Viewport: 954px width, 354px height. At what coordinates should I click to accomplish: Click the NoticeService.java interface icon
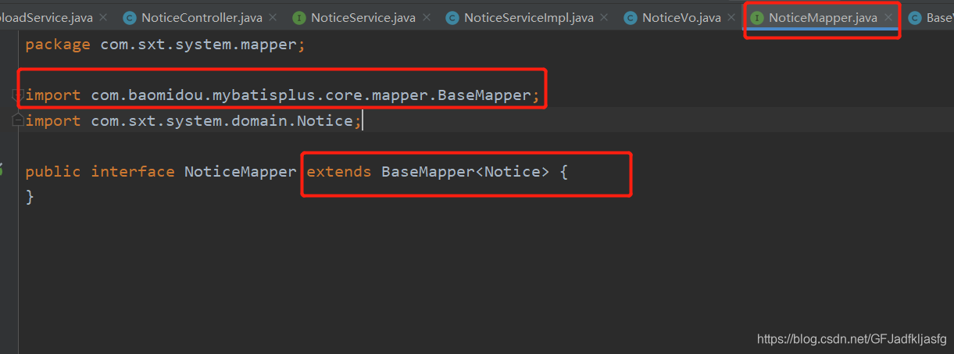click(298, 17)
